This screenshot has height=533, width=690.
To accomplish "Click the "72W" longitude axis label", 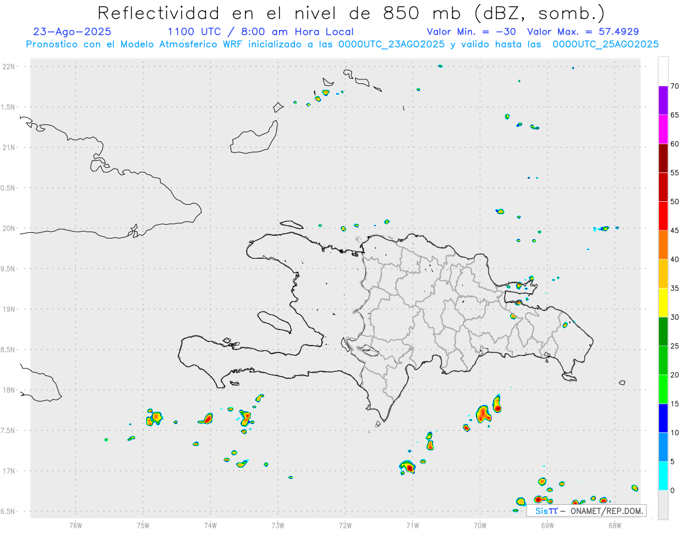I will tap(345, 525).
